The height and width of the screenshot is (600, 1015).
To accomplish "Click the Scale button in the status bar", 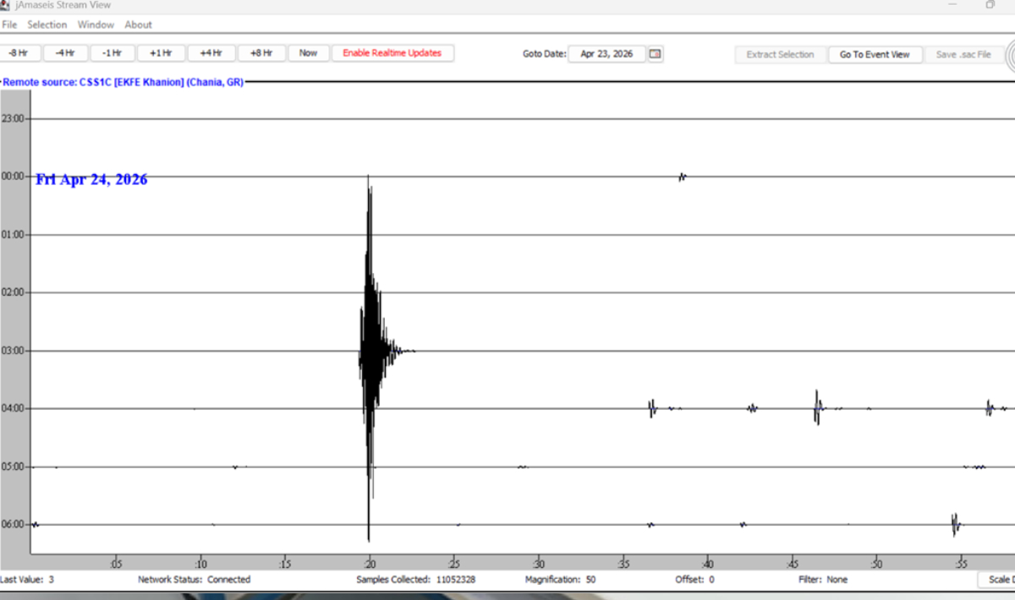I will point(998,580).
